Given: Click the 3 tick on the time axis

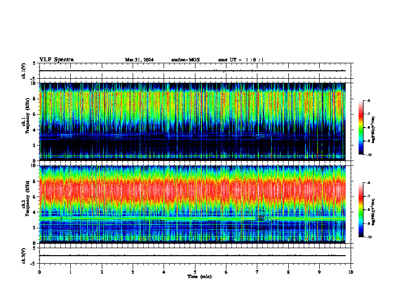Looking at the screenshot, I should (133, 272).
